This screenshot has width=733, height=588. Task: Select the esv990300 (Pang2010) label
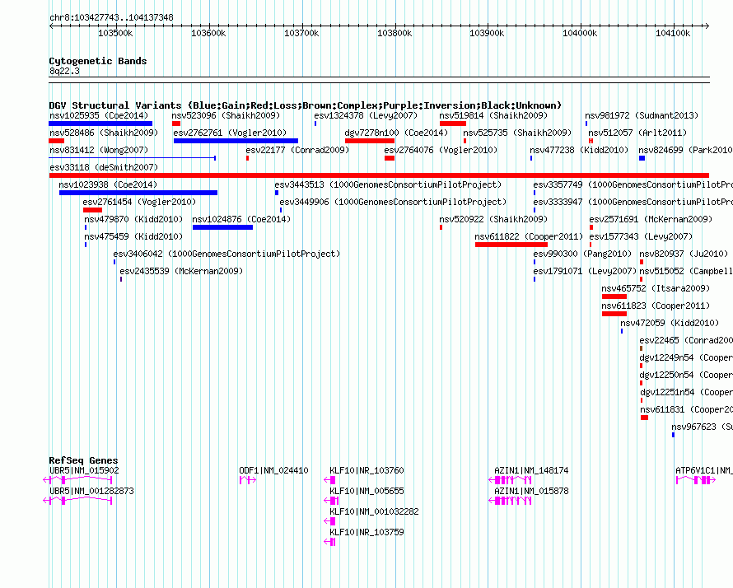[x=582, y=254]
